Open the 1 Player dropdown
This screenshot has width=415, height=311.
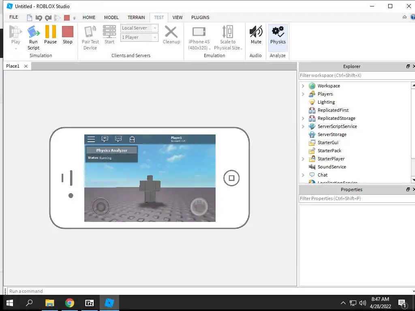coord(139,37)
